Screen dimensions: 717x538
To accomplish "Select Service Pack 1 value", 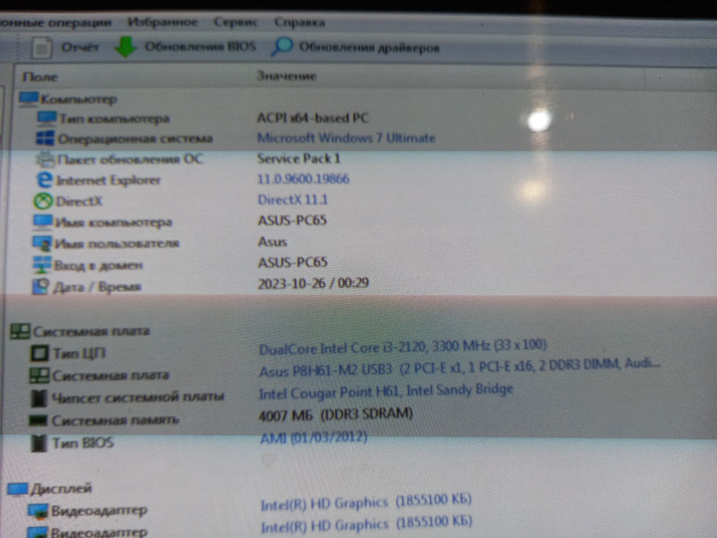I will [x=298, y=158].
